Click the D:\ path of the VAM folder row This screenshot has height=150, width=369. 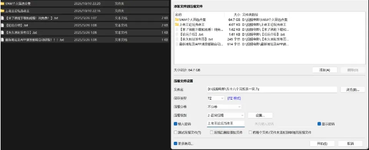[x=265, y=20]
